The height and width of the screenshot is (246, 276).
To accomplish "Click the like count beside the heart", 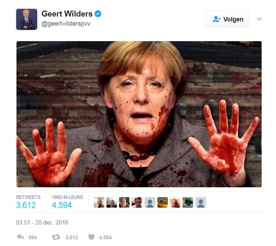I will click(105, 237).
